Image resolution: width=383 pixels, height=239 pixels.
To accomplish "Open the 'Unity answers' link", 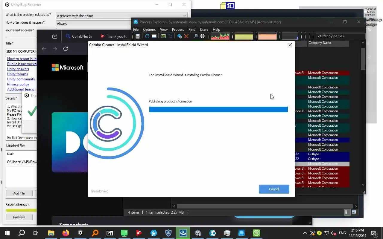I will 18,69.
